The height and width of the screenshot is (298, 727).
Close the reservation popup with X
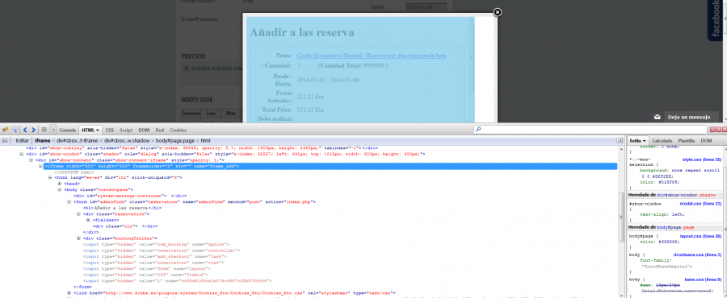pyautogui.click(x=497, y=12)
